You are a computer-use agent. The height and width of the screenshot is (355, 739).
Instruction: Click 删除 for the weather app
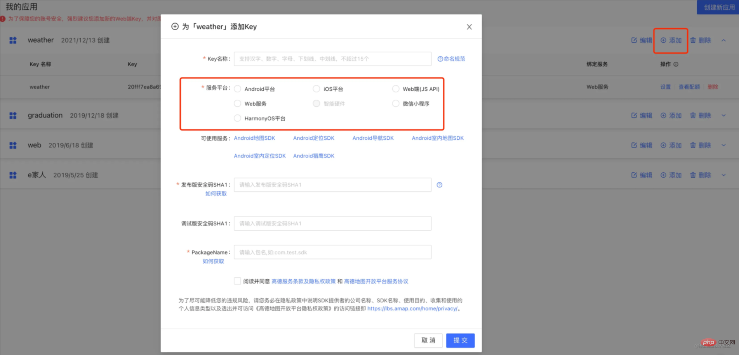tap(701, 40)
